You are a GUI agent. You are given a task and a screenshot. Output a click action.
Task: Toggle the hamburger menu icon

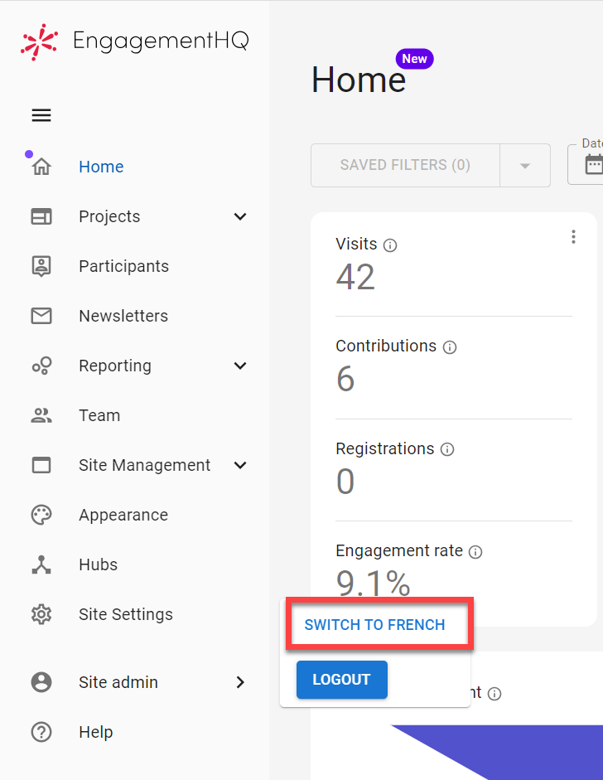click(41, 115)
